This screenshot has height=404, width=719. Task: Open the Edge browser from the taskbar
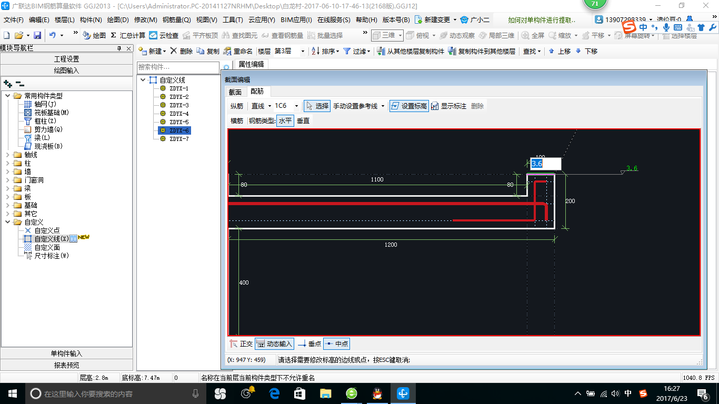pyautogui.click(x=274, y=393)
